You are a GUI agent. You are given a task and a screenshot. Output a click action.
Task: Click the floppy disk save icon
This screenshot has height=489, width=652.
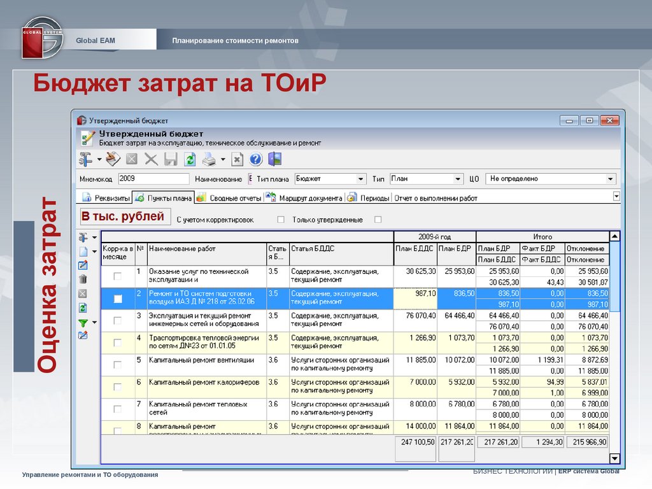171,159
